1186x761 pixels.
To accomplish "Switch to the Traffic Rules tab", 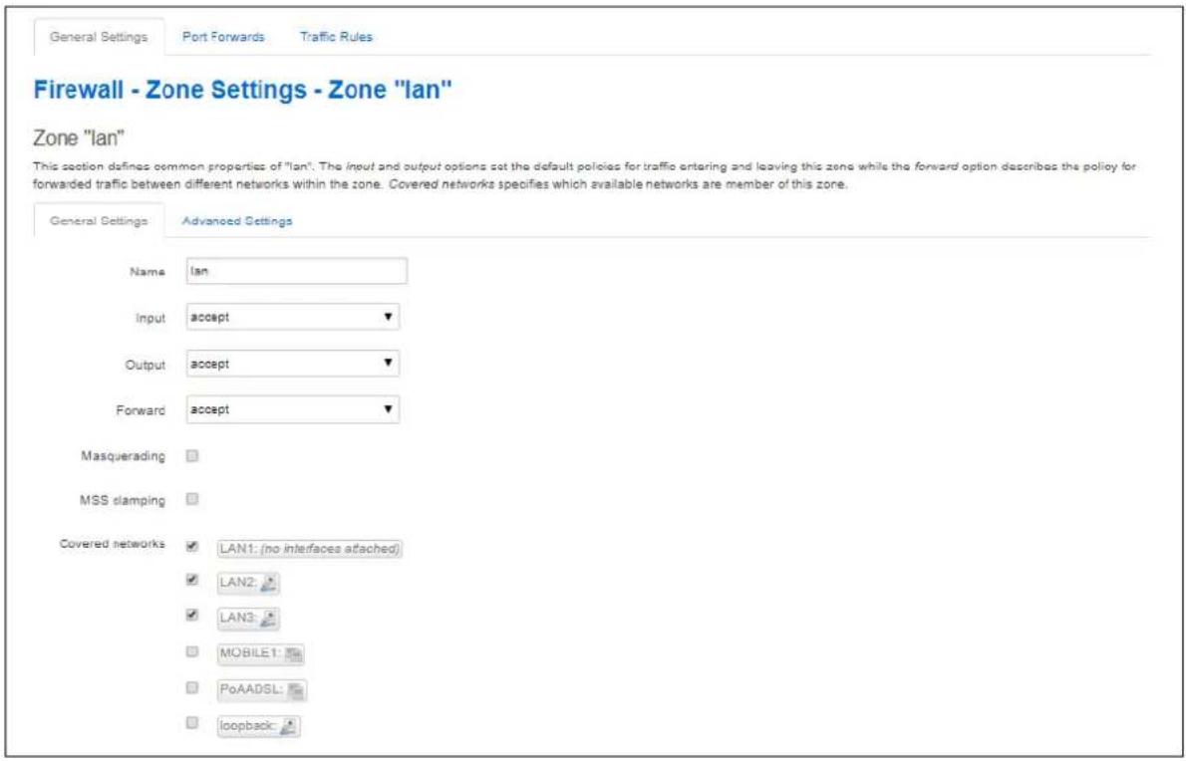I will pyautogui.click(x=337, y=37).
